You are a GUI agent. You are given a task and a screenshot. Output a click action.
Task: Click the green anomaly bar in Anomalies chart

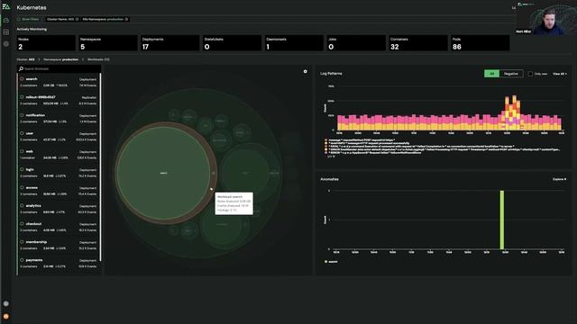coord(502,220)
